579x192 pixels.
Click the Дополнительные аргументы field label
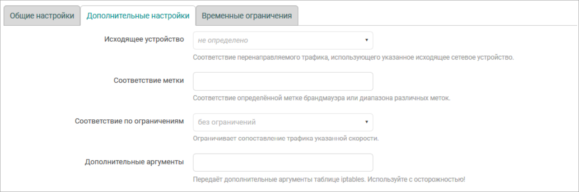[134, 162]
